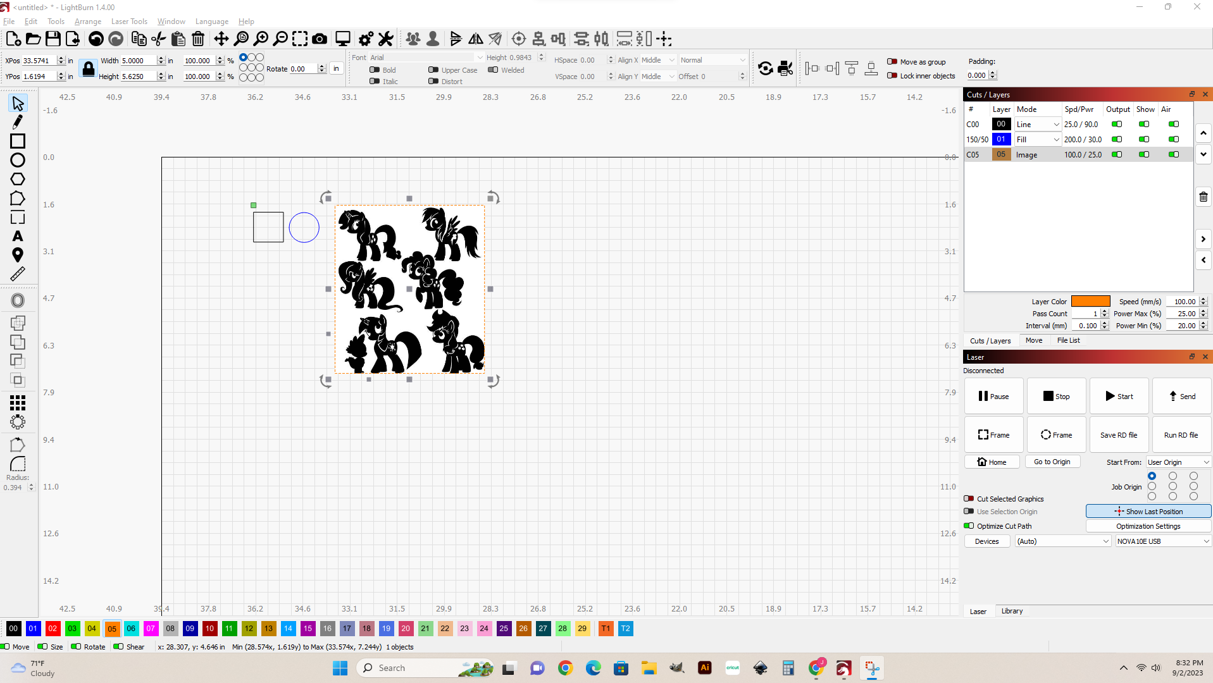
Task: Enable Cut Selected Graphics
Action: click(969, 498)
